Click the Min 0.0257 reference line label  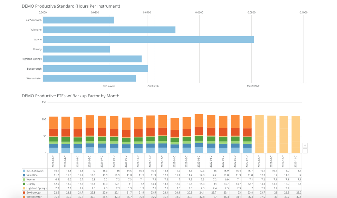click(x=109, y=86)
